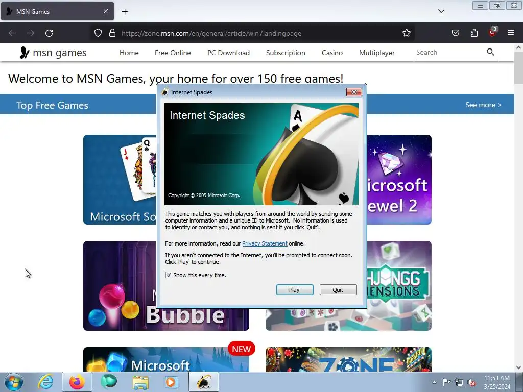
Task: Open the Multiplayer menu item
Action: click(377, 53)
